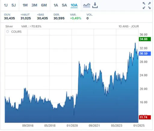
Task: Download the chart data
Action: point(95,5)
